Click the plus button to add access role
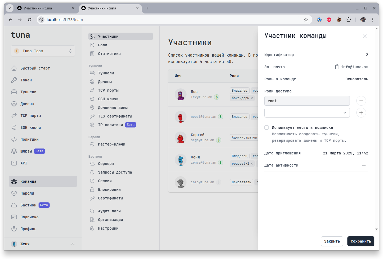383x259 pixels. pos(361,113)
